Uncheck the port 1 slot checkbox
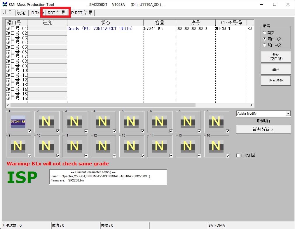 [x=29, y=131]
